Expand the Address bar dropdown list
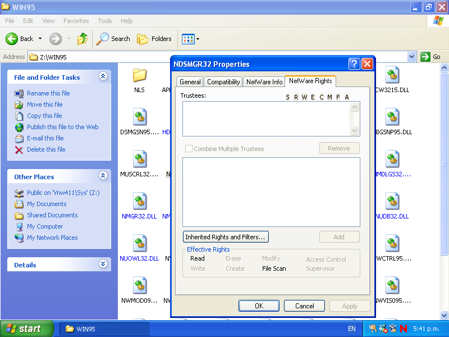The image size is (449, 337). pos(411,57)
